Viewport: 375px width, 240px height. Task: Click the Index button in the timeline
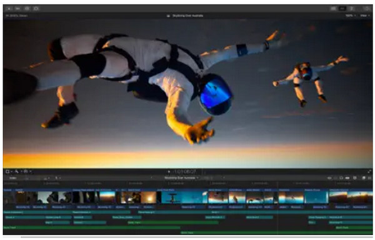click(x=12, y=178)
